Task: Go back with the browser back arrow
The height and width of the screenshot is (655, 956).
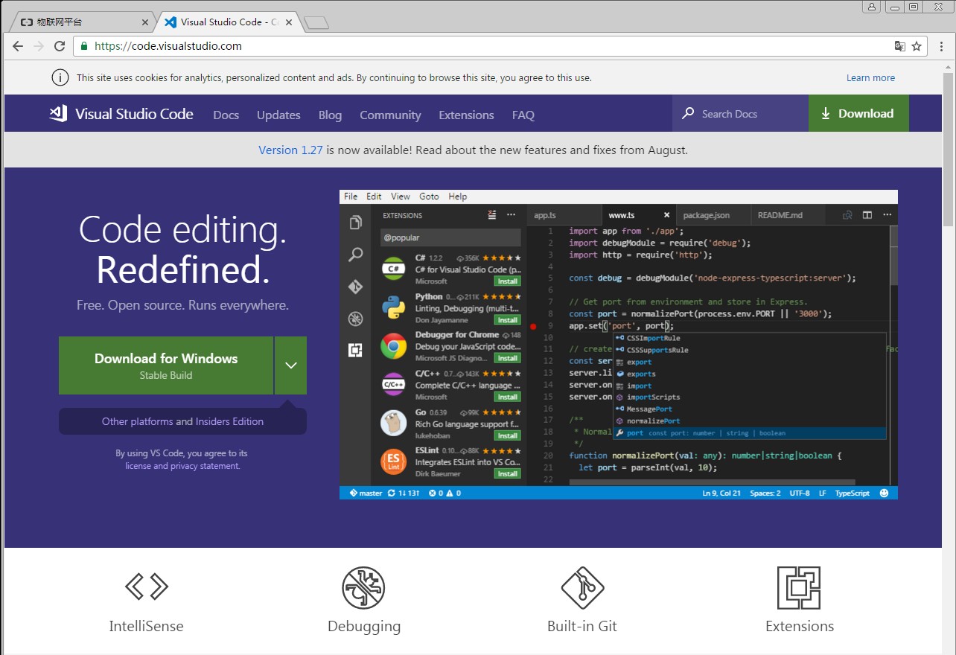Action: (18, 46)
